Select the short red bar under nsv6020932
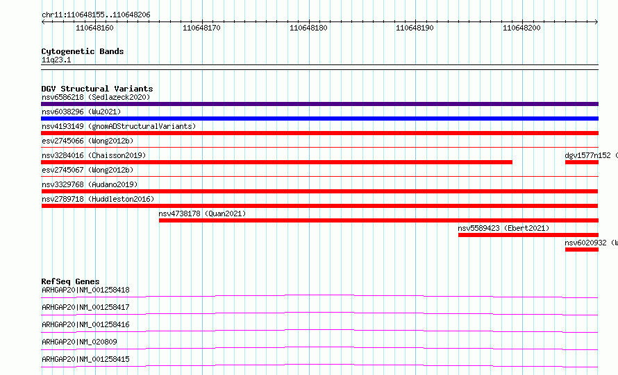 coord(582,250)
